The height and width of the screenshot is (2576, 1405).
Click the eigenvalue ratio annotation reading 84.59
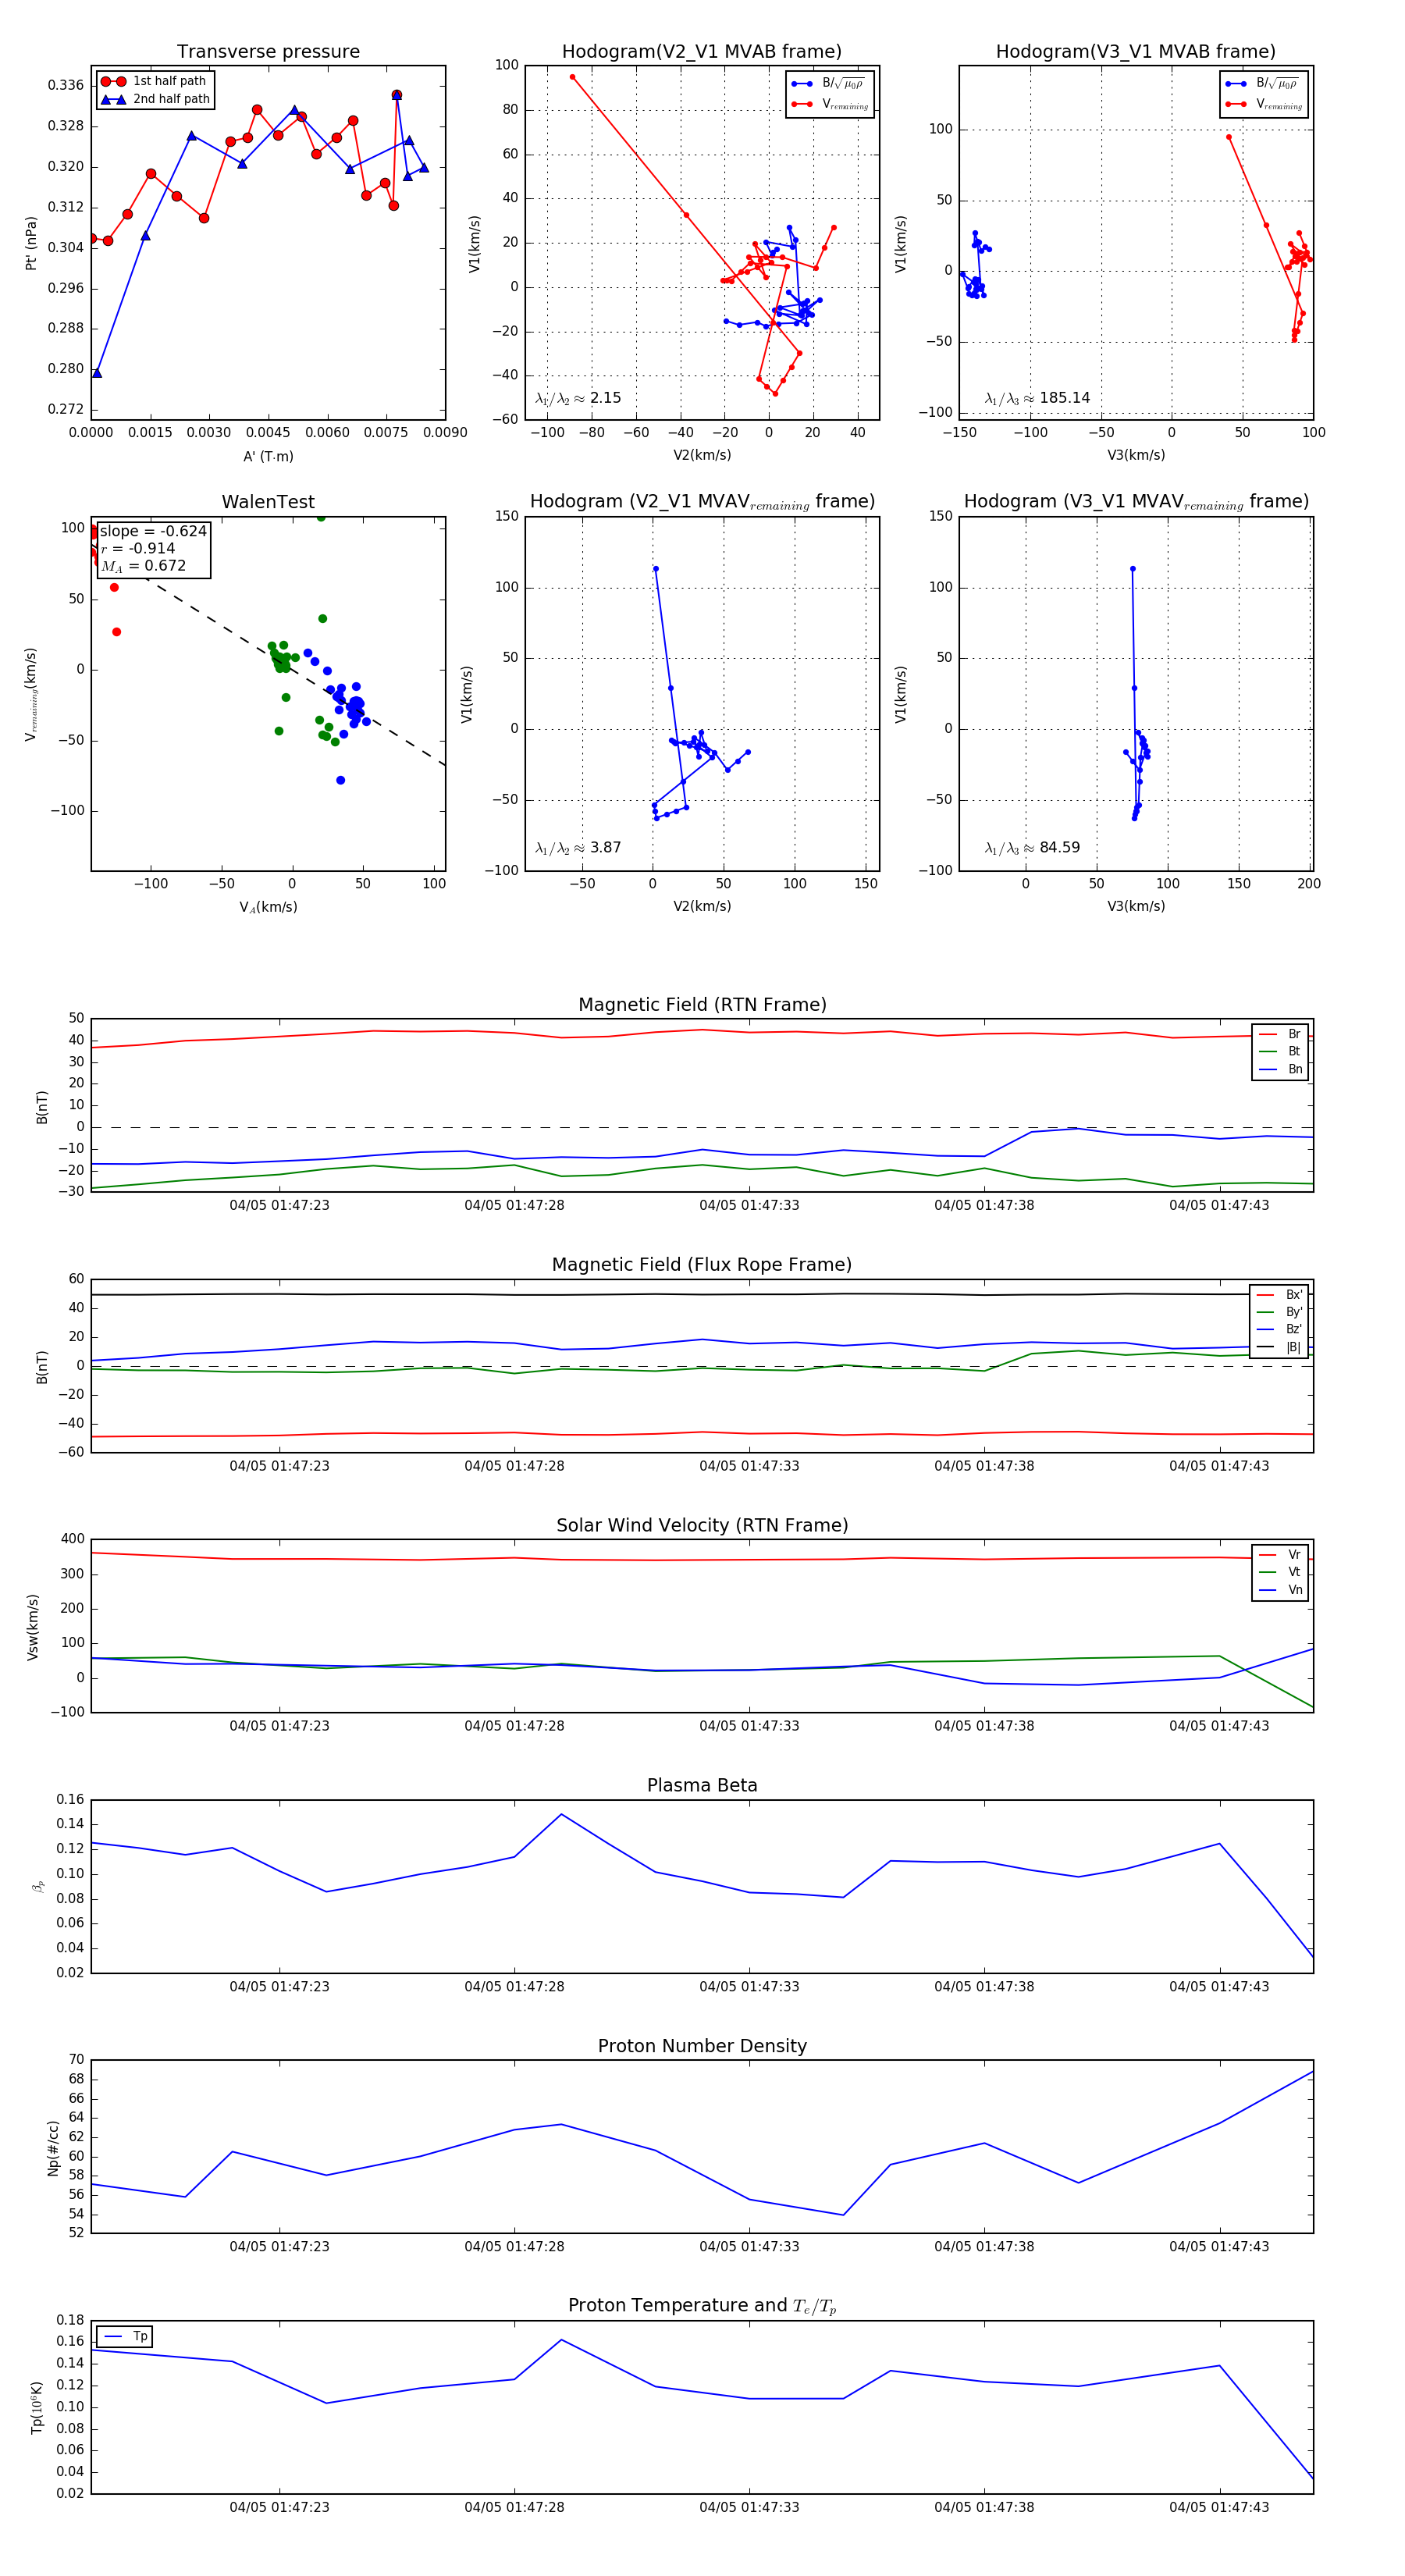[x=1032, y=848]
